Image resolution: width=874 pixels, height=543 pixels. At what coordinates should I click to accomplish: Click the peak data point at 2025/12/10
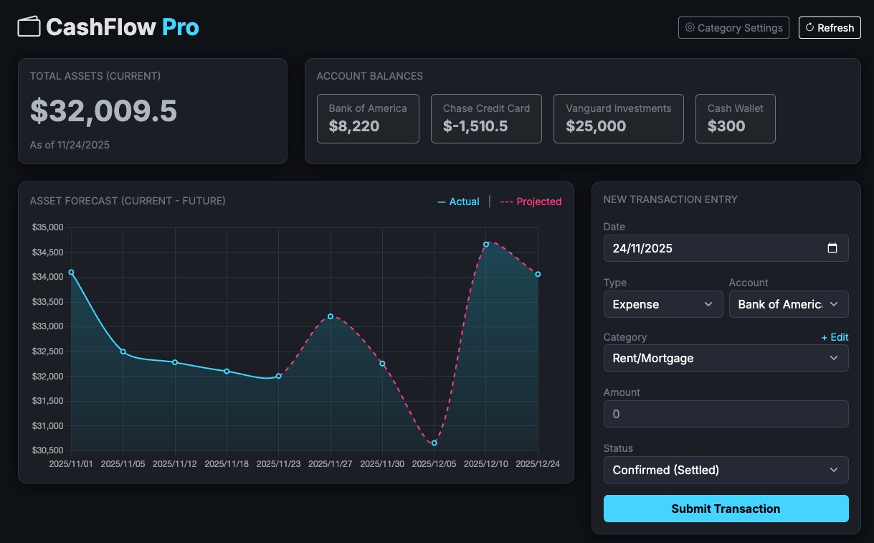(x=486, y=245)
